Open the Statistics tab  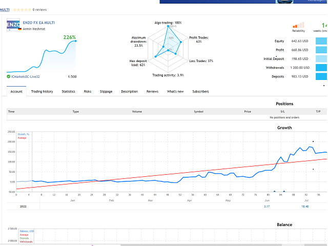[x=68, y=91]
